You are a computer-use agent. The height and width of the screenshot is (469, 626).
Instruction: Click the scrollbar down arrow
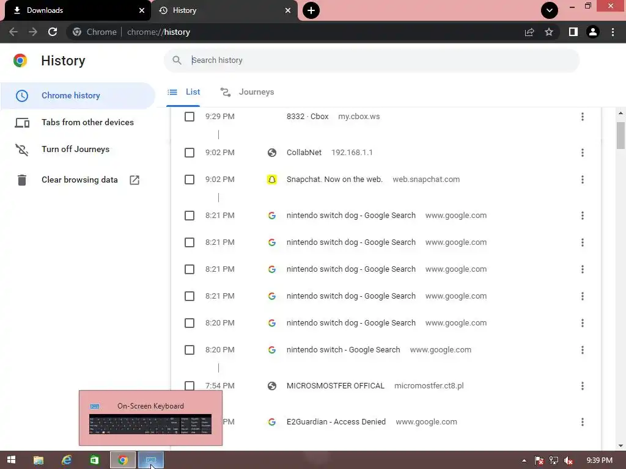[620, 446]
